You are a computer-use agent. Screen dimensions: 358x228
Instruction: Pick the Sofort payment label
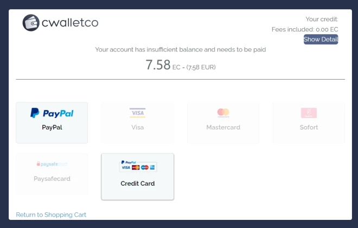(x=309, y=128)
